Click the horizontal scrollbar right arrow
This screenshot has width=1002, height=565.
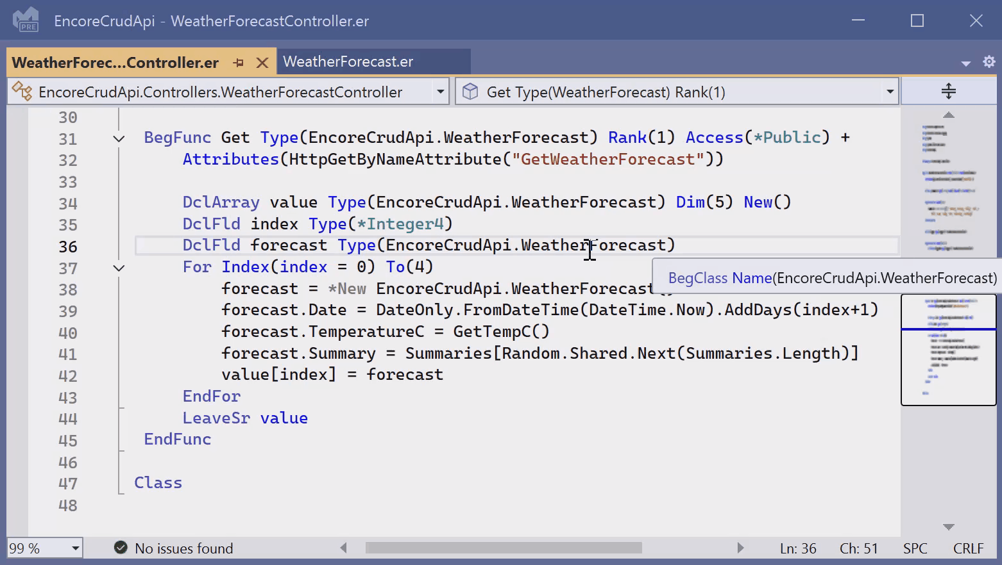(740, 548)
